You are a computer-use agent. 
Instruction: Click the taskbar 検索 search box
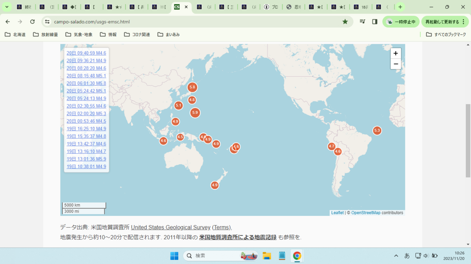tap(221, 256)
